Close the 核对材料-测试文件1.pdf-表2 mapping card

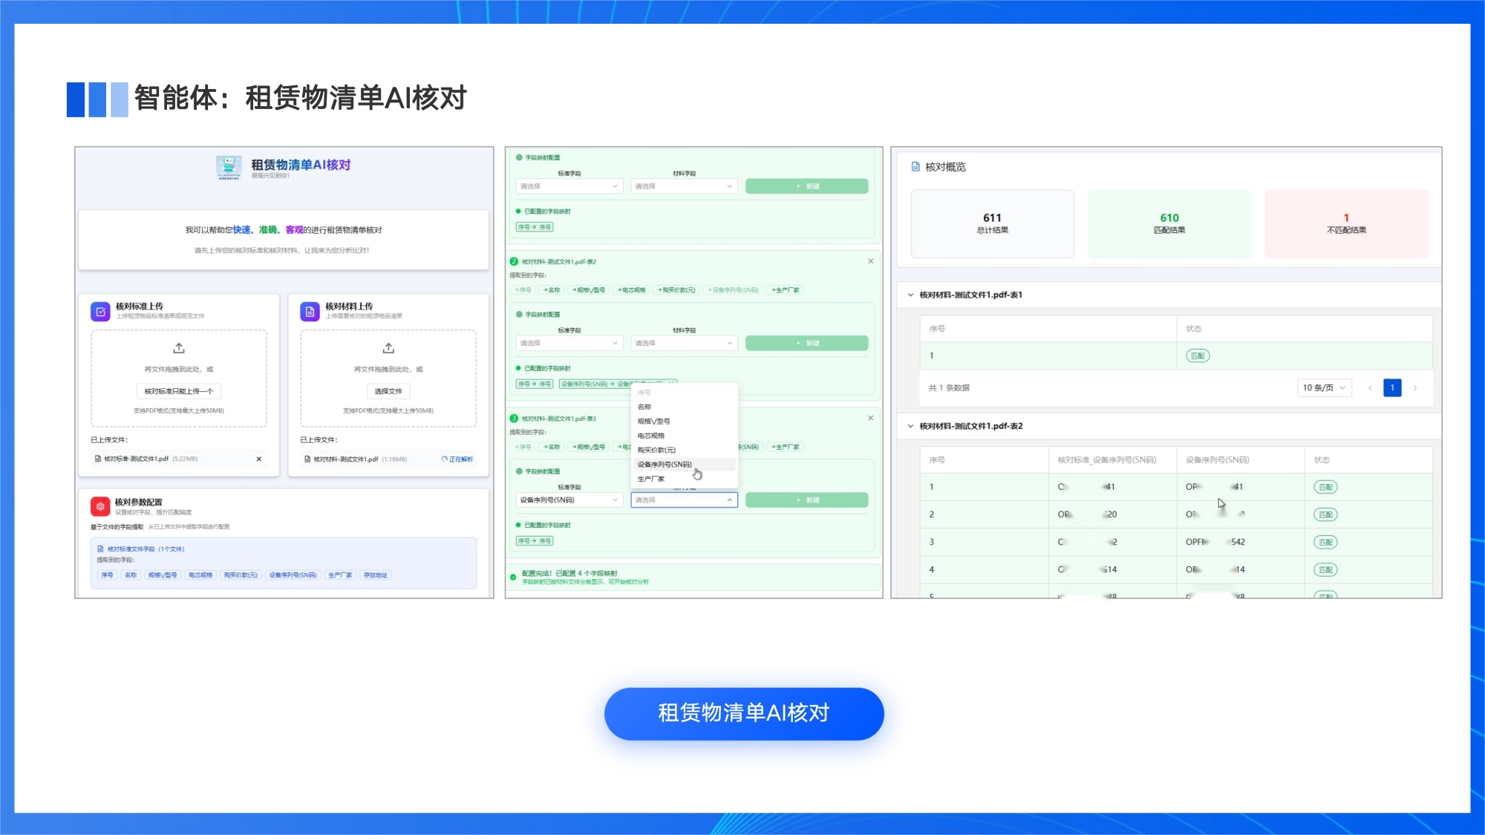pyautogui.click(x=870, y=261)
